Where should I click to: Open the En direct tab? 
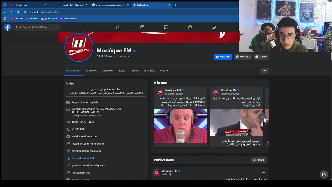click(x=149, y=71)
